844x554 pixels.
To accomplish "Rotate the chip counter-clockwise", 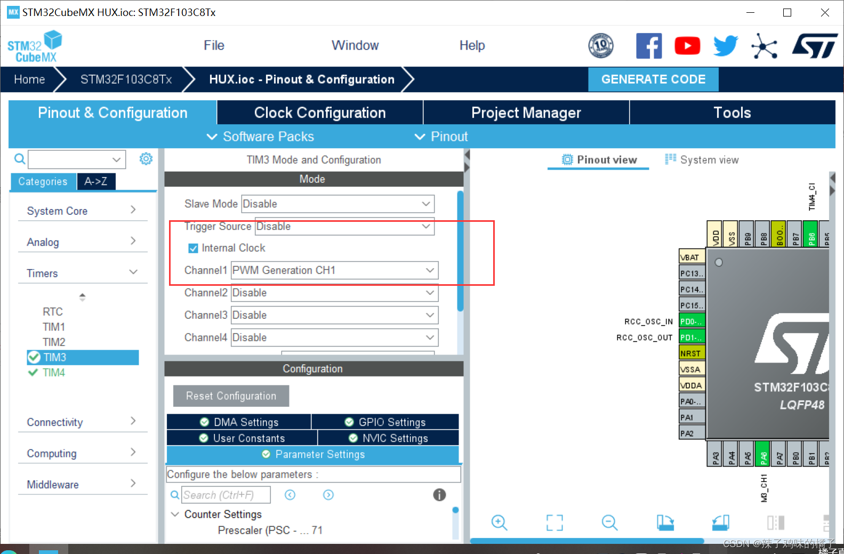I will tap(720, 523).
